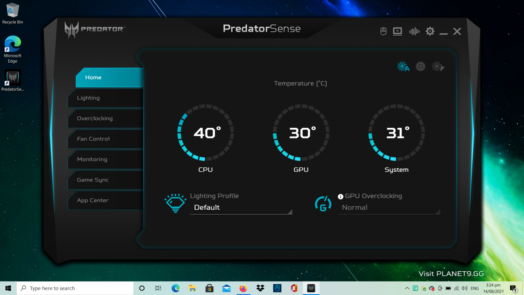Expand the Lighting Profile dropdown
The width and height of the screenshot is (524, 295).
pos(241,207)
